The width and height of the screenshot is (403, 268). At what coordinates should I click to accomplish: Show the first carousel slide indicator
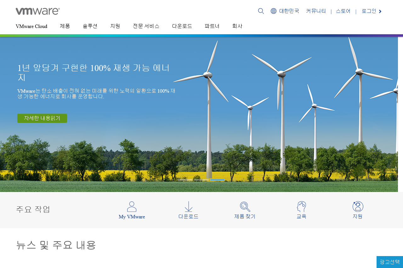pyautogui.click(x=185, y=180)
